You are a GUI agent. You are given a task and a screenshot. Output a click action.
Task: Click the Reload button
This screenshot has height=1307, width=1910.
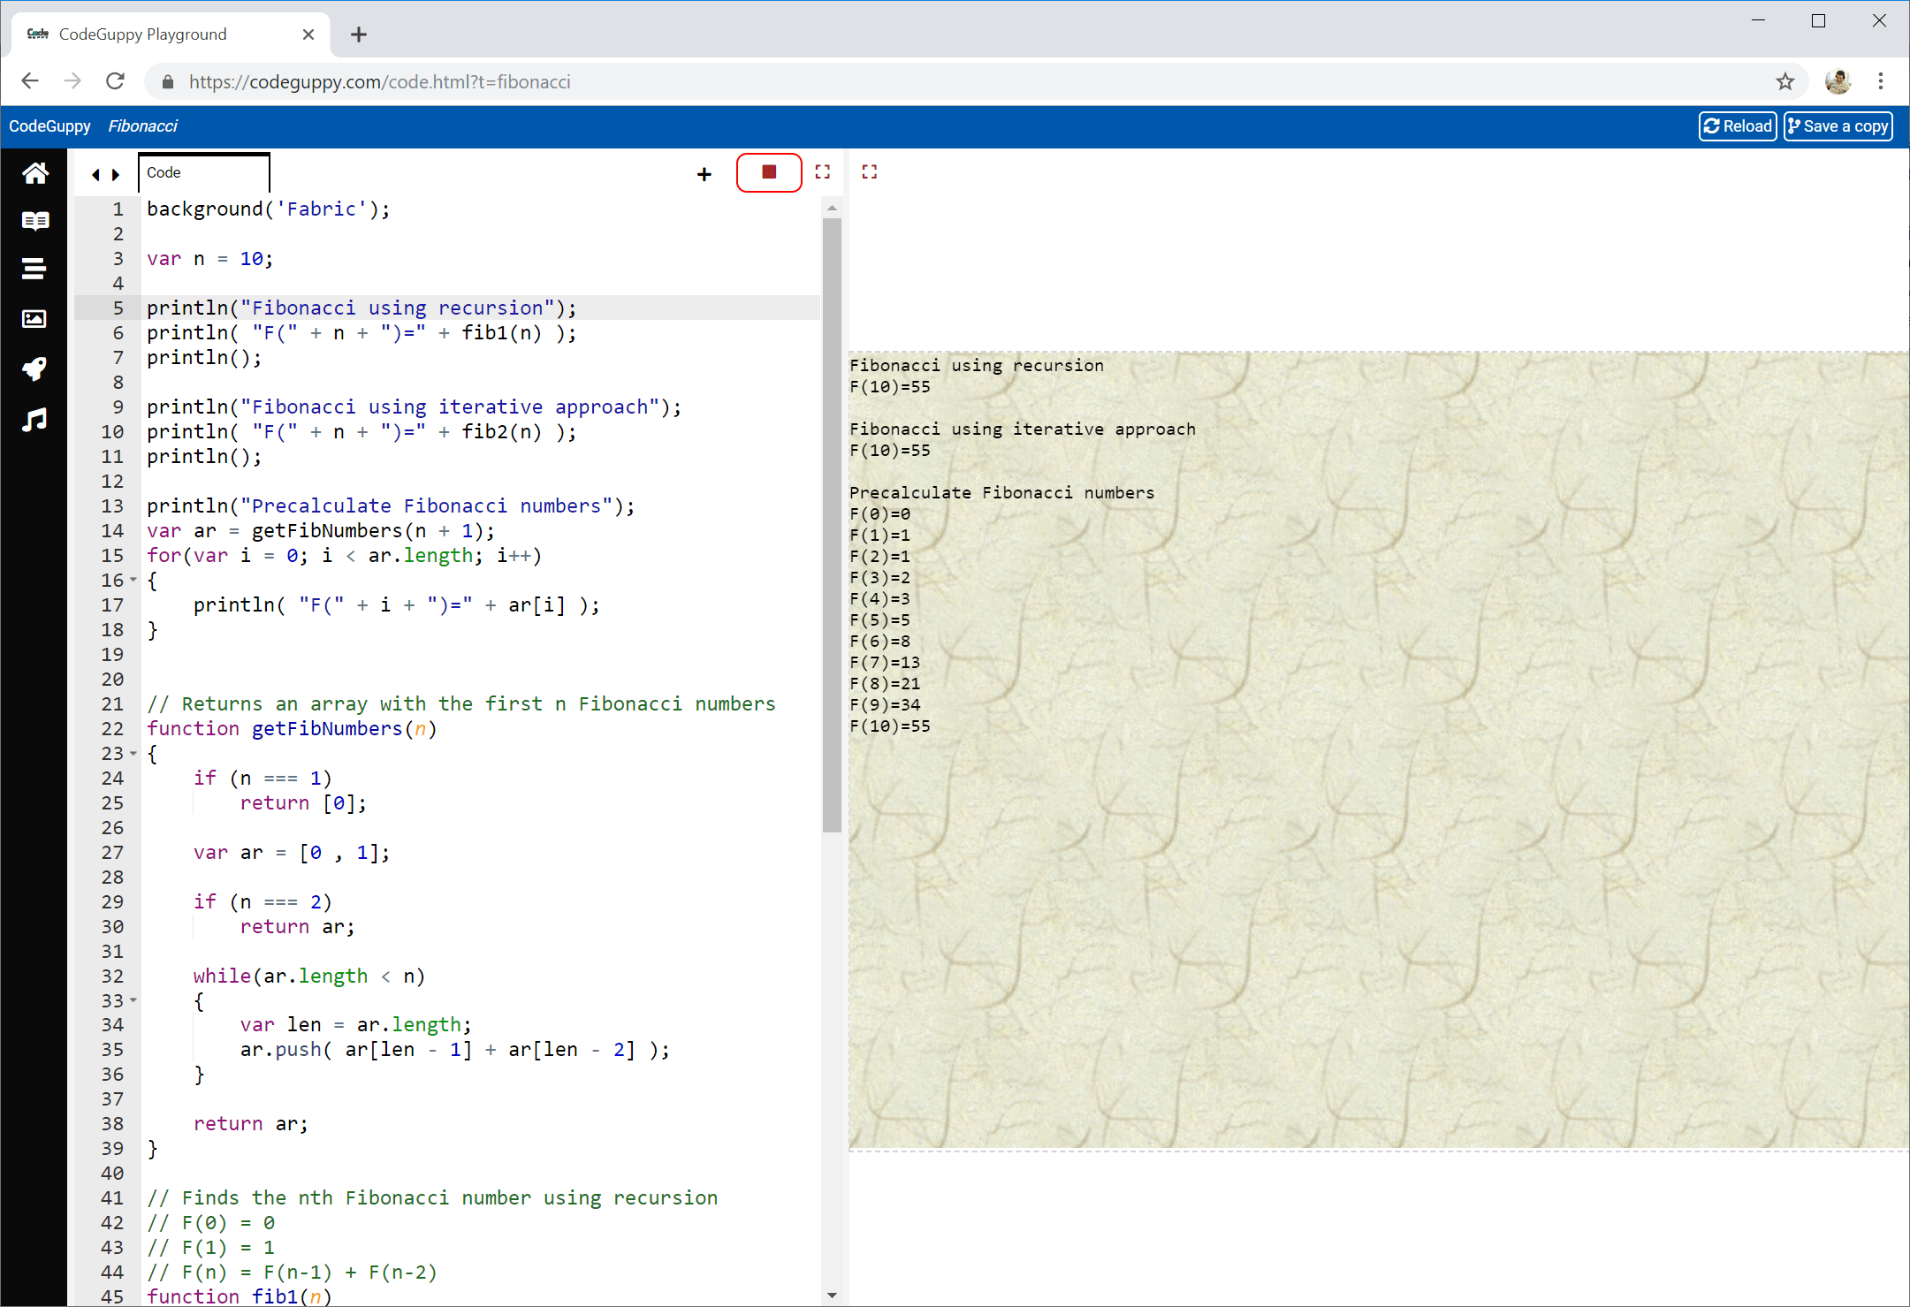click(1737, 126)
